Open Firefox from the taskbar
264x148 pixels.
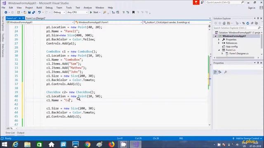pos(111,144)
